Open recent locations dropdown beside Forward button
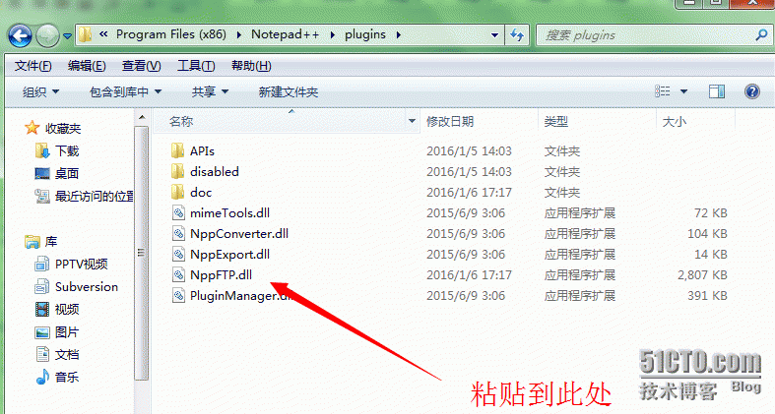Image resolution: width=775 pixels, height=414 pixels. click(67, 36)
